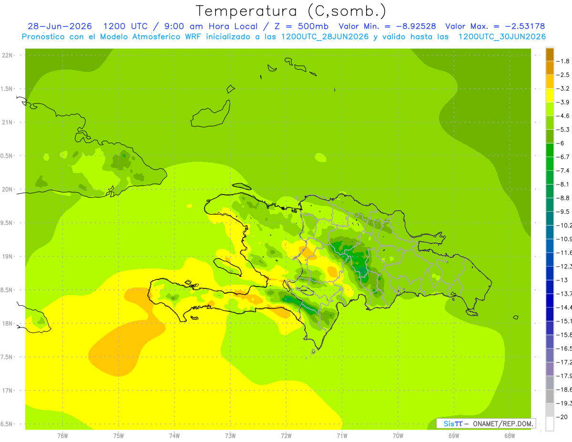This screenshot has height=442, width=572.
Task: Pick the teal swatch between -9.5 and -10.2
Action: coord(550,218)
